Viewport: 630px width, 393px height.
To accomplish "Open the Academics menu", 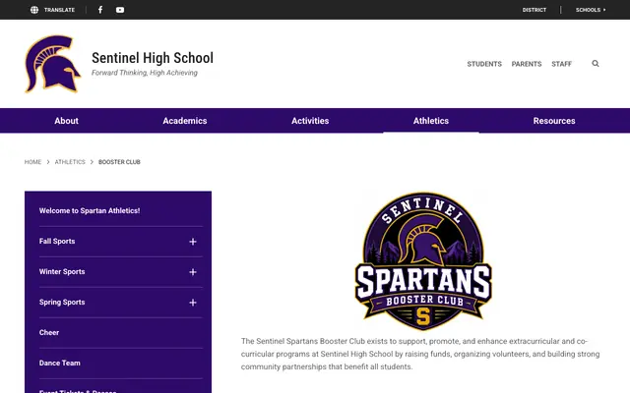I will click(x=185, y=121).
